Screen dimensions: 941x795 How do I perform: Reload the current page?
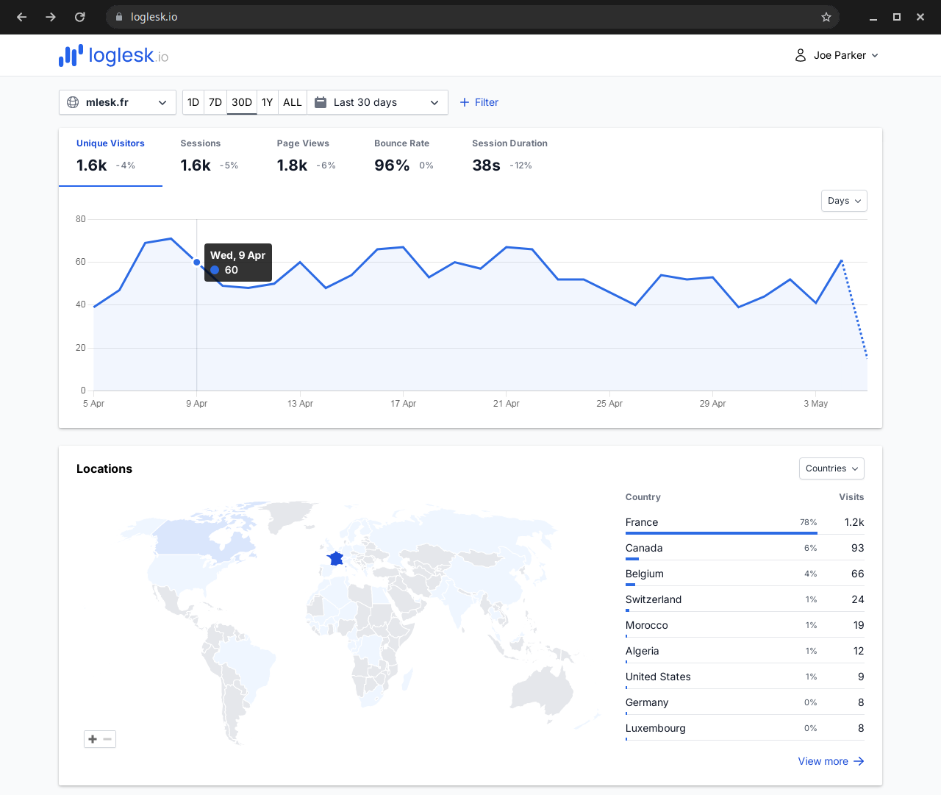(80, 17)
